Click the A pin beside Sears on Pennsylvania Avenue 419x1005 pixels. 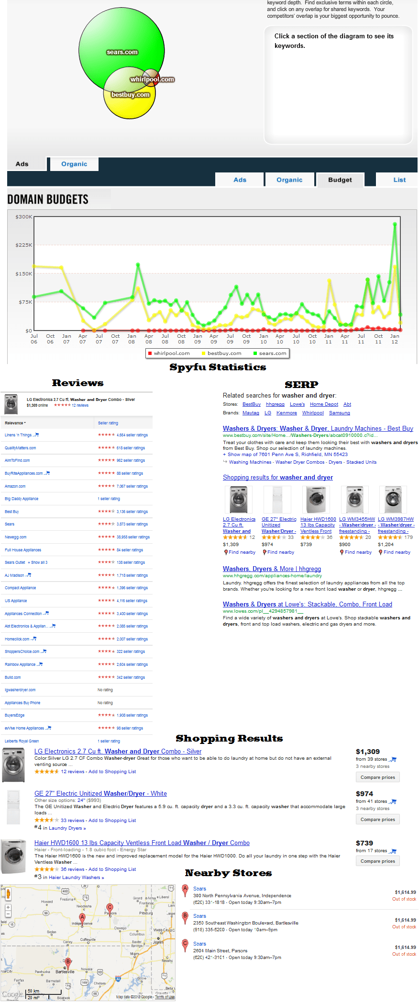185,891
